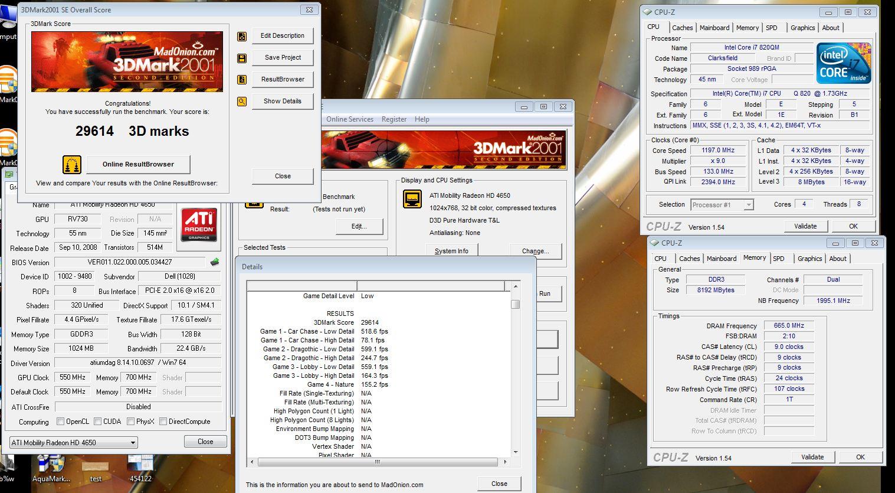Click the GPU Clock 550 MHz field

pyautogui.click(x=73, y=377)
